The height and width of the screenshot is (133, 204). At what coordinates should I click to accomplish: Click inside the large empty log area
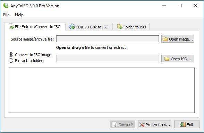point(102,90)
